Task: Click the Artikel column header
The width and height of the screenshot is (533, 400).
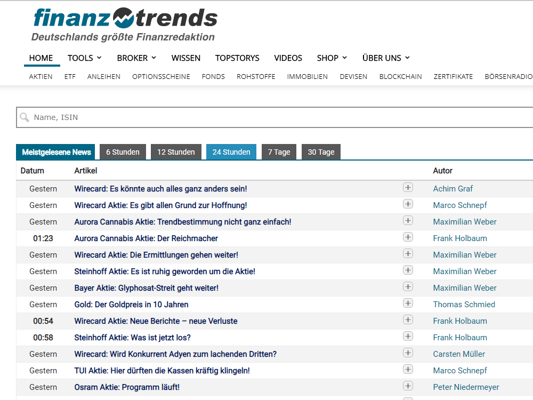Action: pos(86,171)
